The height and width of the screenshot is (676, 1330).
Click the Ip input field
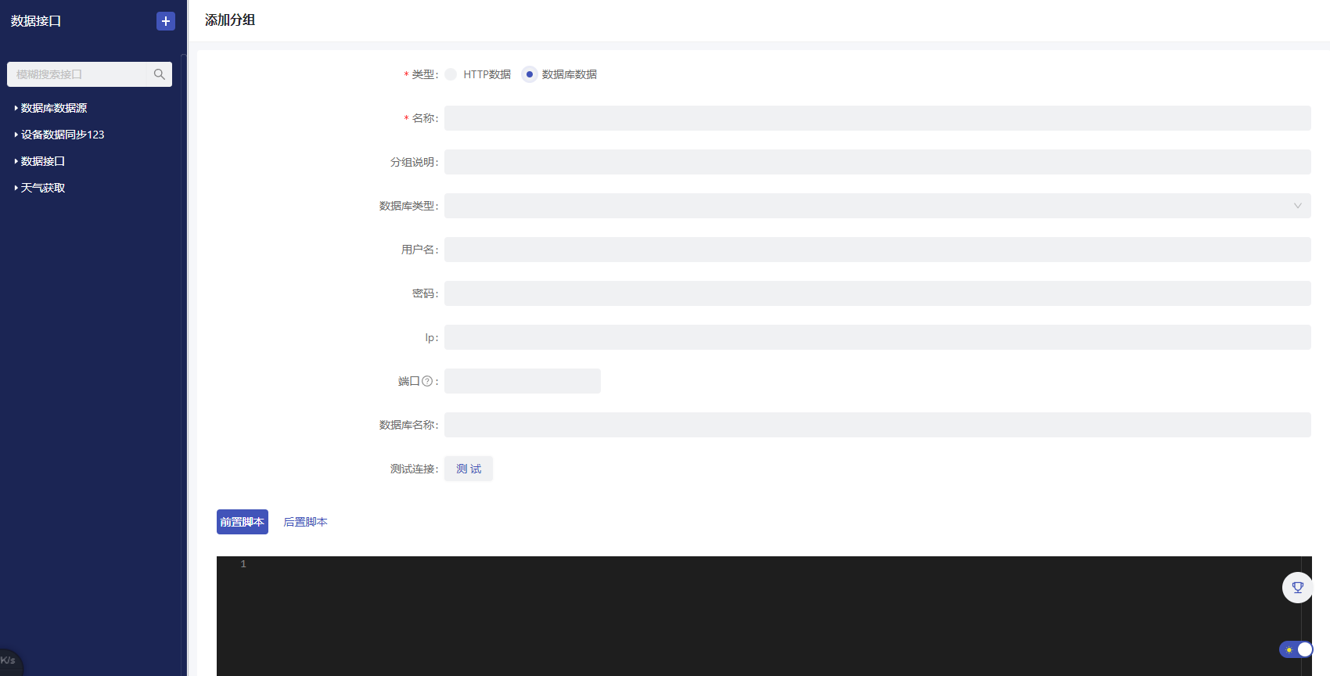[x=878, y=337]
